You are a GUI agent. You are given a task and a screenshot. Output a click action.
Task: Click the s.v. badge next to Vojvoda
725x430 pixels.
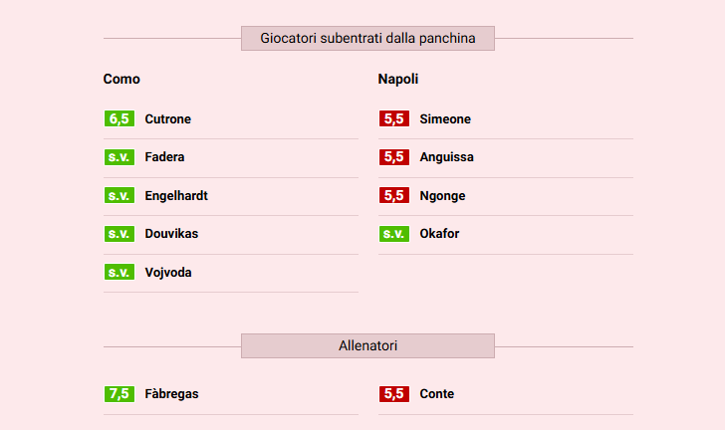click(120, 273)
